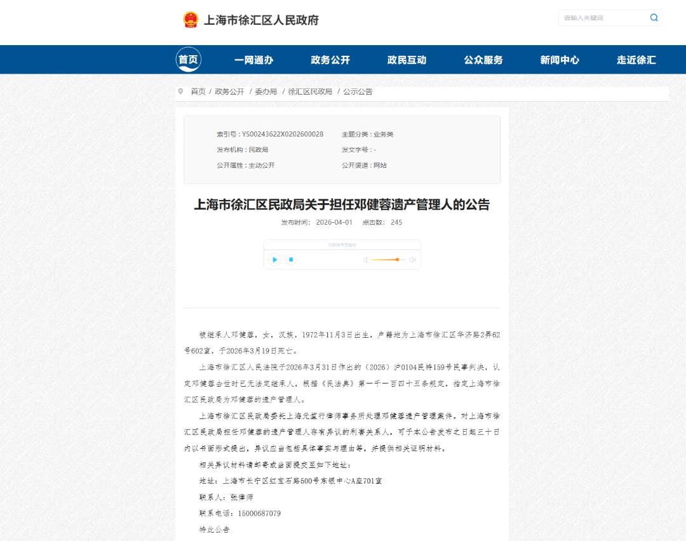Click the breadcrumb location pin icon
The height and width of the screenshot is (541, 686).
pyautogui.click(x=180, y=91)
